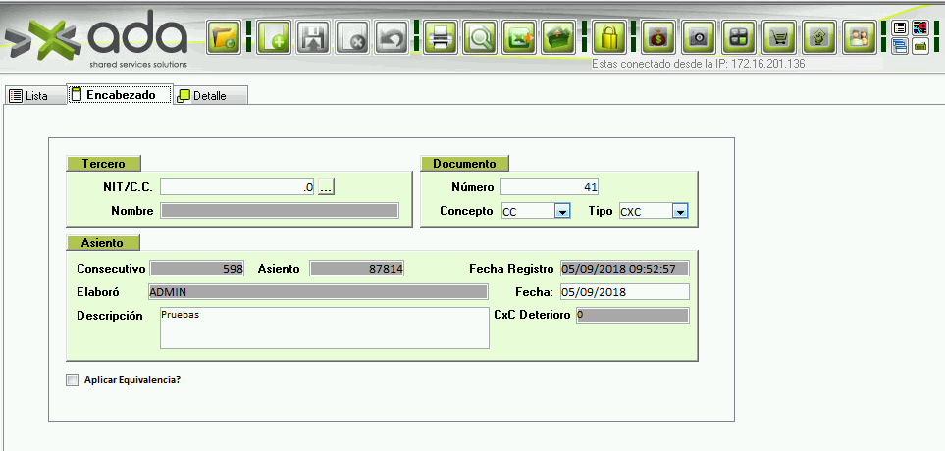945x451 pixels.
Task: Click the printer icon
Action: [x=441, y=38]
